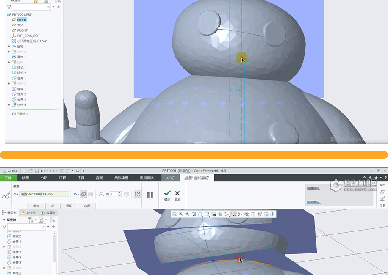Click the last icon in view toolbar
This screenshot has height=275, width=388.
[x=273, y=214]
